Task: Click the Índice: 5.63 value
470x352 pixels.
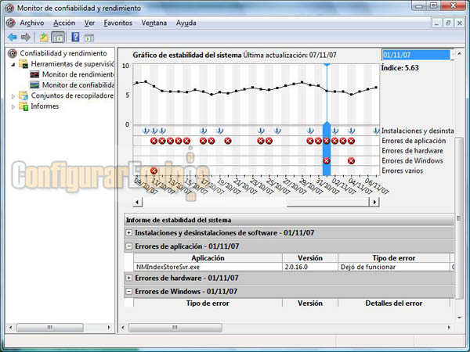Action: click(399, 68)
